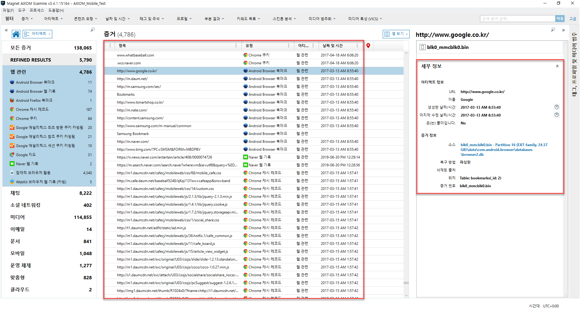Open the 아티팩트 filter dropdown in filter bar
Screen dimensions: 580x314
pyautogui.click(x=53, y=19)
